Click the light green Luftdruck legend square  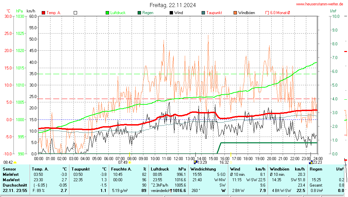pos(108,13)
